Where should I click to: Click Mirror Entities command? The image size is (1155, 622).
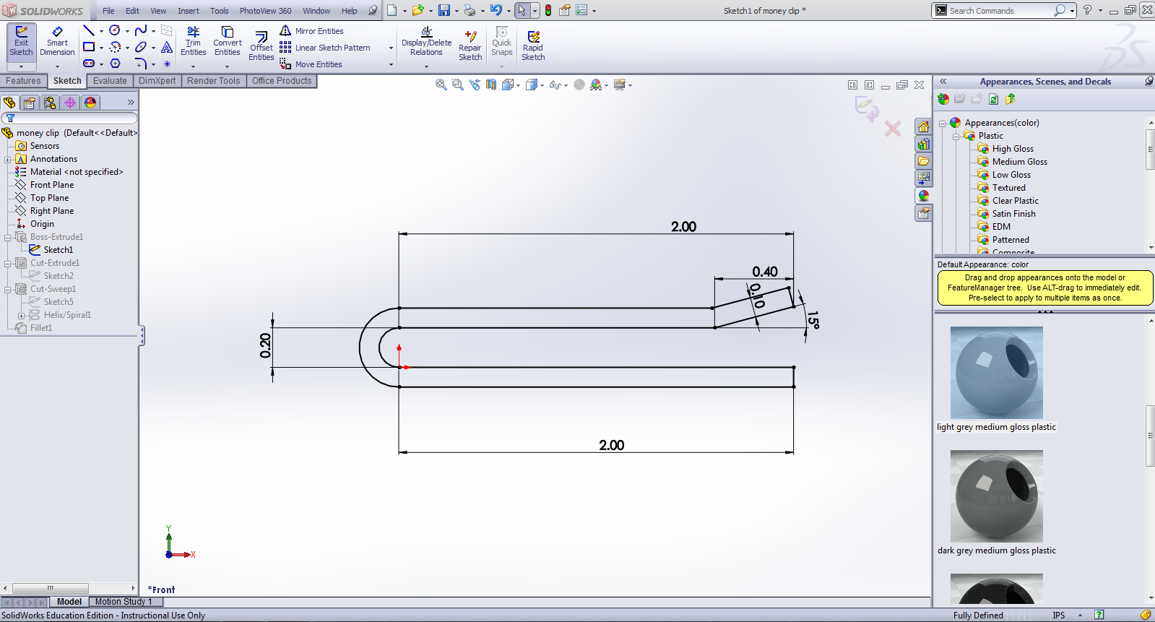[x=311, y=31]
